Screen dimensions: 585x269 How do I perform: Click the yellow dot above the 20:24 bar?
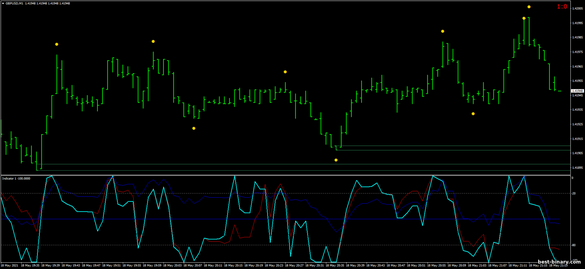coord(285,72)
